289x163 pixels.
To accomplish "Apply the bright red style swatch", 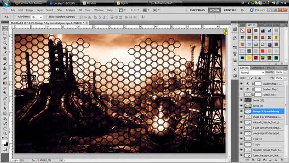I will pos(263,51).
